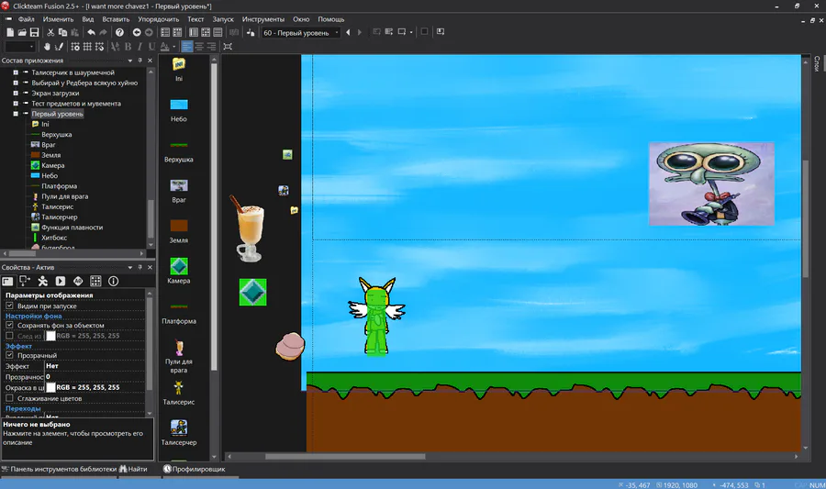Click the Help question mark icon
The height and width of the screenshot is (489, 826).
[119, 33]
